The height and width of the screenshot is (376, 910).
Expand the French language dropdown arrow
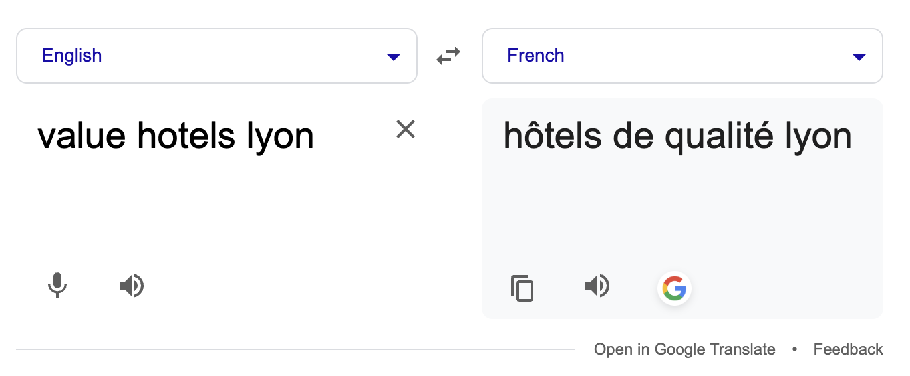coord(859,57)
